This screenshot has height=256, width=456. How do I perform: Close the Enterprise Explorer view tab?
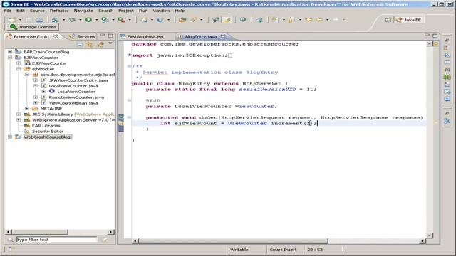(x=56, y=36)
